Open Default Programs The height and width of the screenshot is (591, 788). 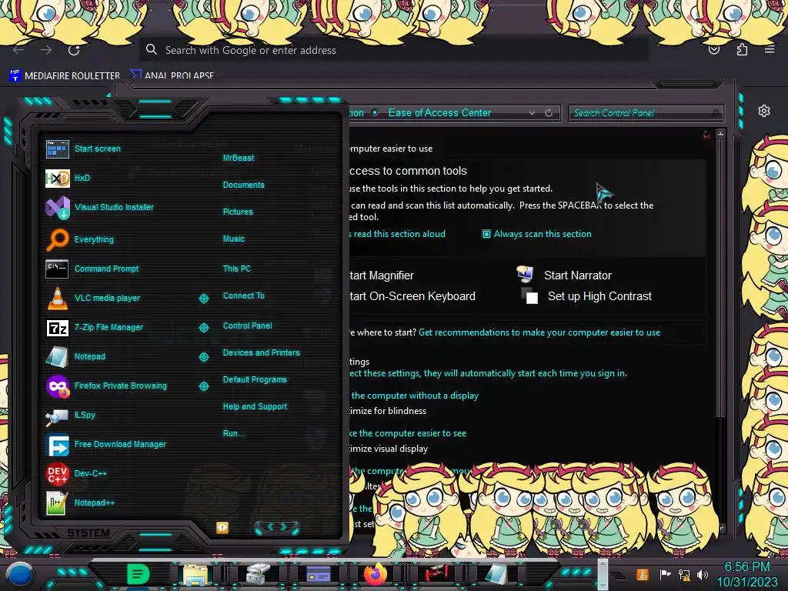(254, 379)
